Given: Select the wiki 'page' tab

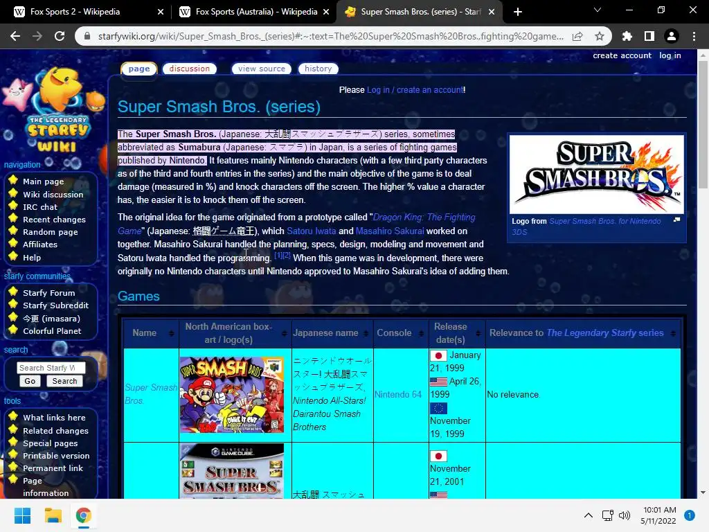Looking at the screenshot, I should [x=138, y=69].
